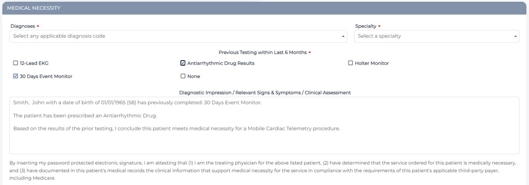
Task: Tick the None checkbox
Action: point(183,76)
